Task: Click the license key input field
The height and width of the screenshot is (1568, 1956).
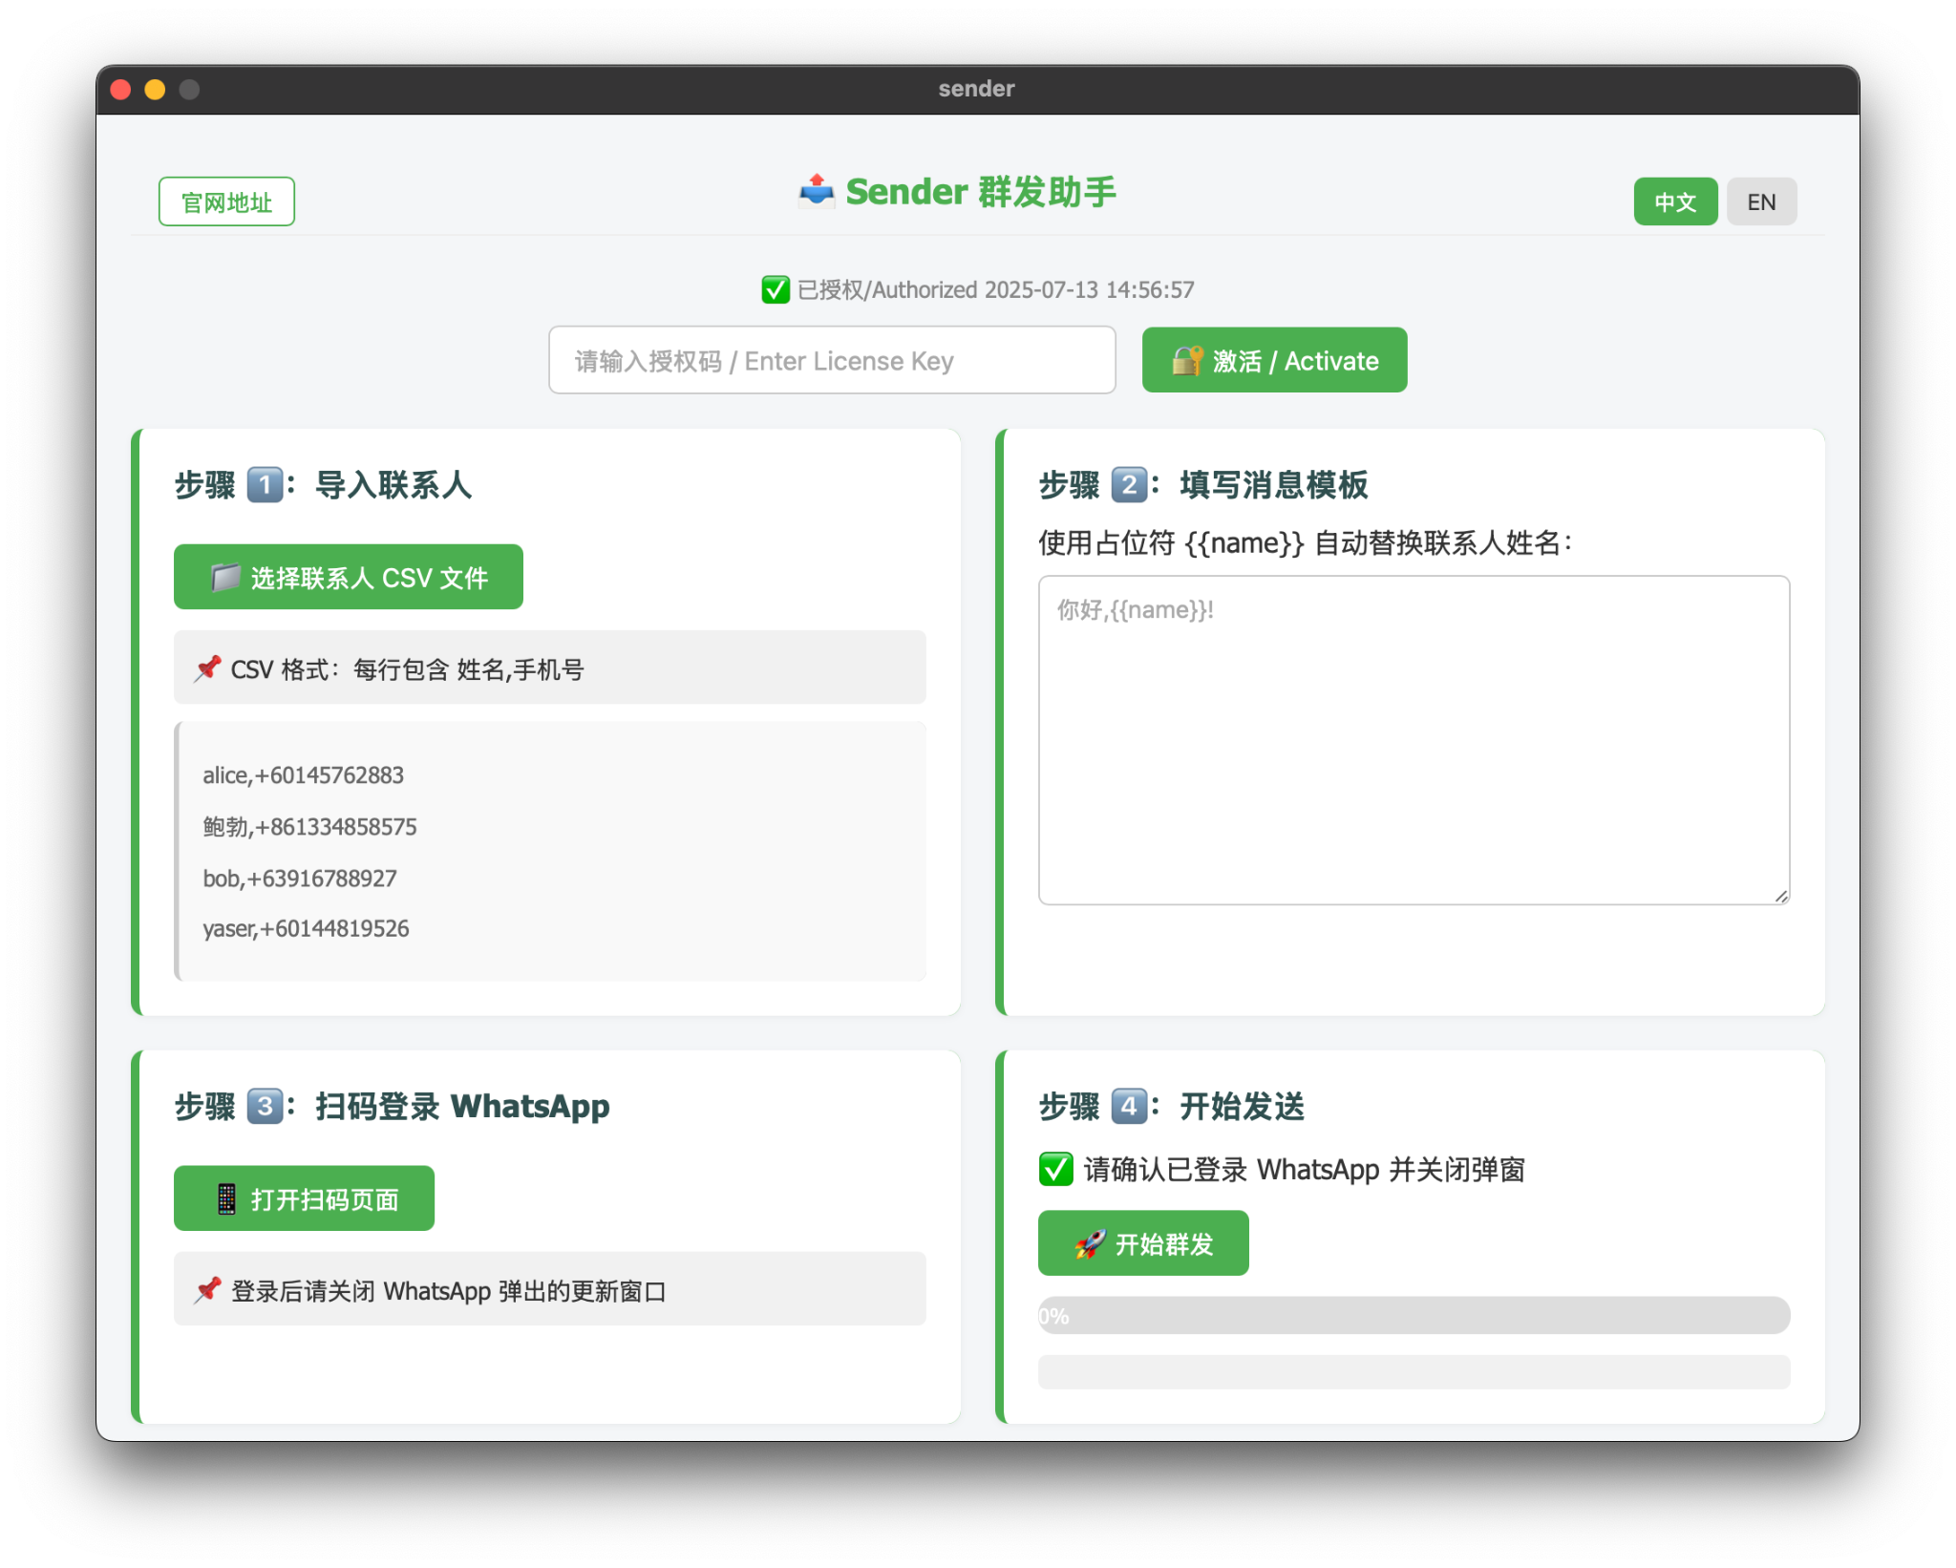Action: [x=832, y=360]
